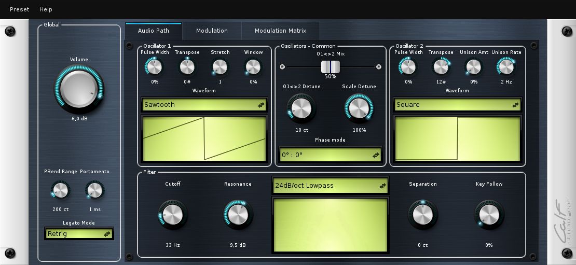Switch to the Modulation tab
Screen dimensions: 576x265
click(x=212, y=31)
